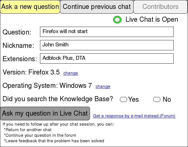188x147 pixels.
Task: Click the Question field containing Firefox will not start
Action: (x=107, y=32)
